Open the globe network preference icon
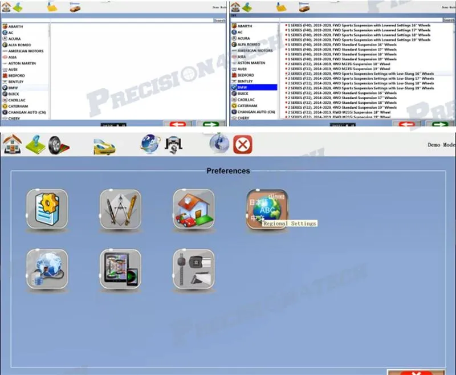The width and height of the screenshot is (456, 375). pyautogui.click(x=47, y=268)
